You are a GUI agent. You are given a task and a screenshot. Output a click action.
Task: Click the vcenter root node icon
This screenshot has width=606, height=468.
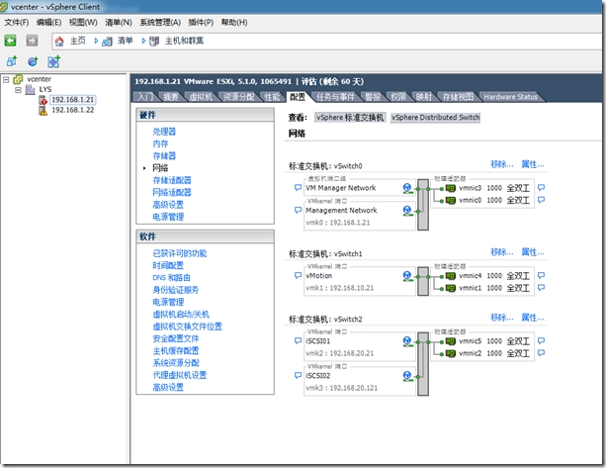pos(18,79)
